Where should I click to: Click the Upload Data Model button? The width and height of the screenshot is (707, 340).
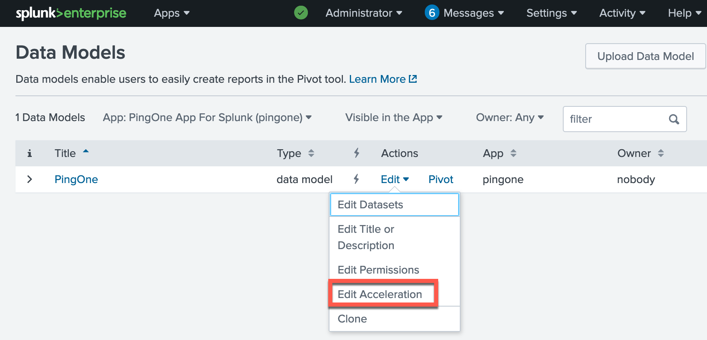click(x=646, y=56)
